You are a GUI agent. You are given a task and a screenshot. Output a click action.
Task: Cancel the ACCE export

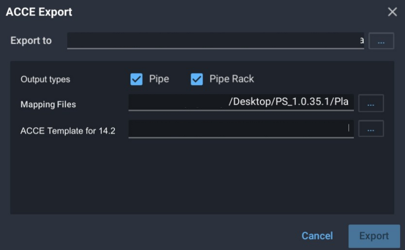(317, 236)
